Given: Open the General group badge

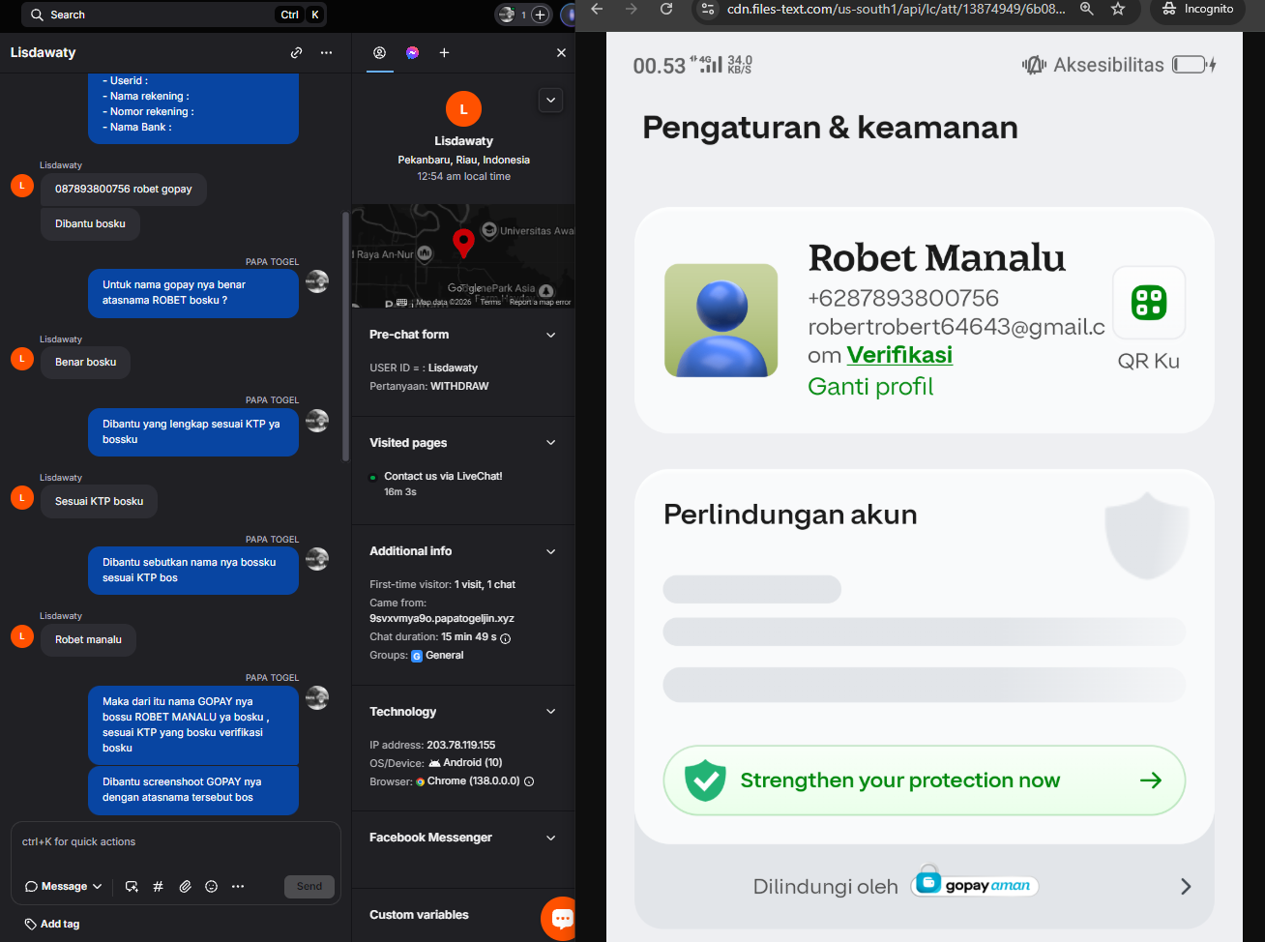Looking at the screenshot, I should 438,656.
